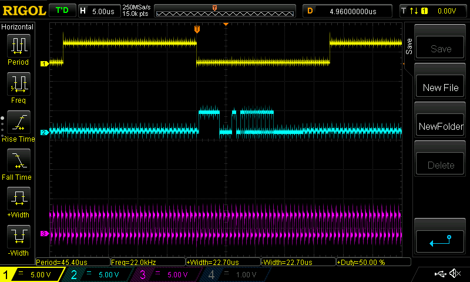The image size is (470, 282).
Task: Click the muted speaker sound icon
Action: tap(455, 273)
